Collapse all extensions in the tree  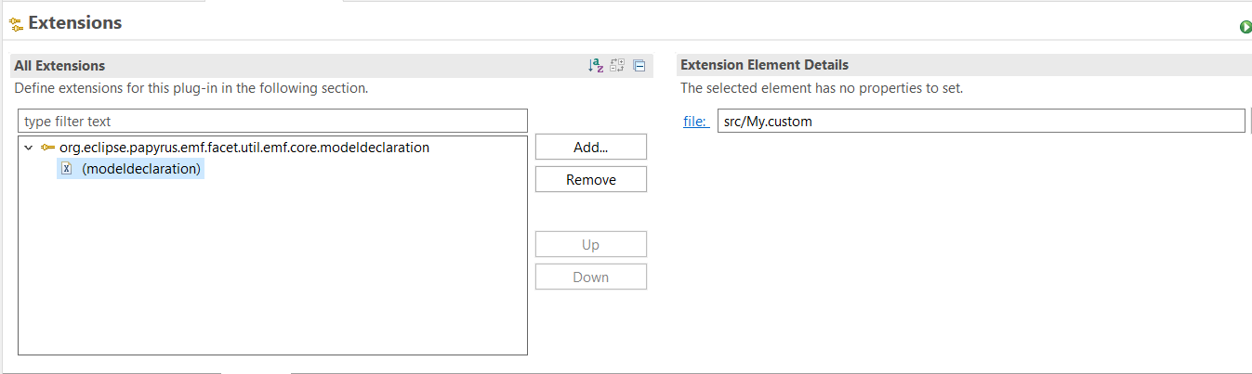coord(639,66)
